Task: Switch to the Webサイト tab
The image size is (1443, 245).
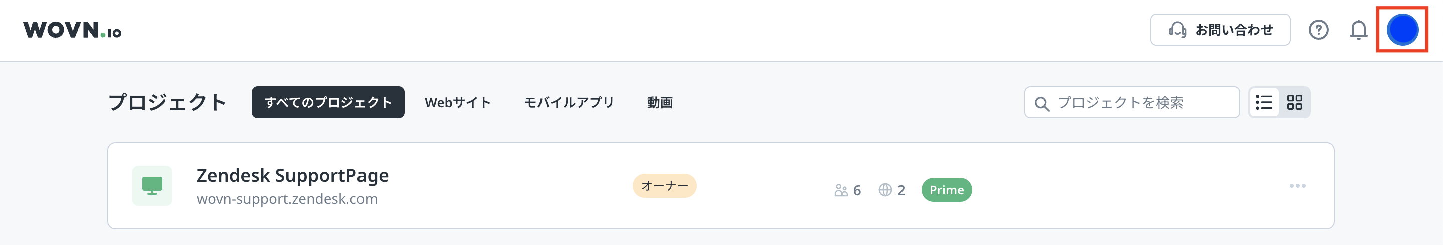Action: pos(457,102)
